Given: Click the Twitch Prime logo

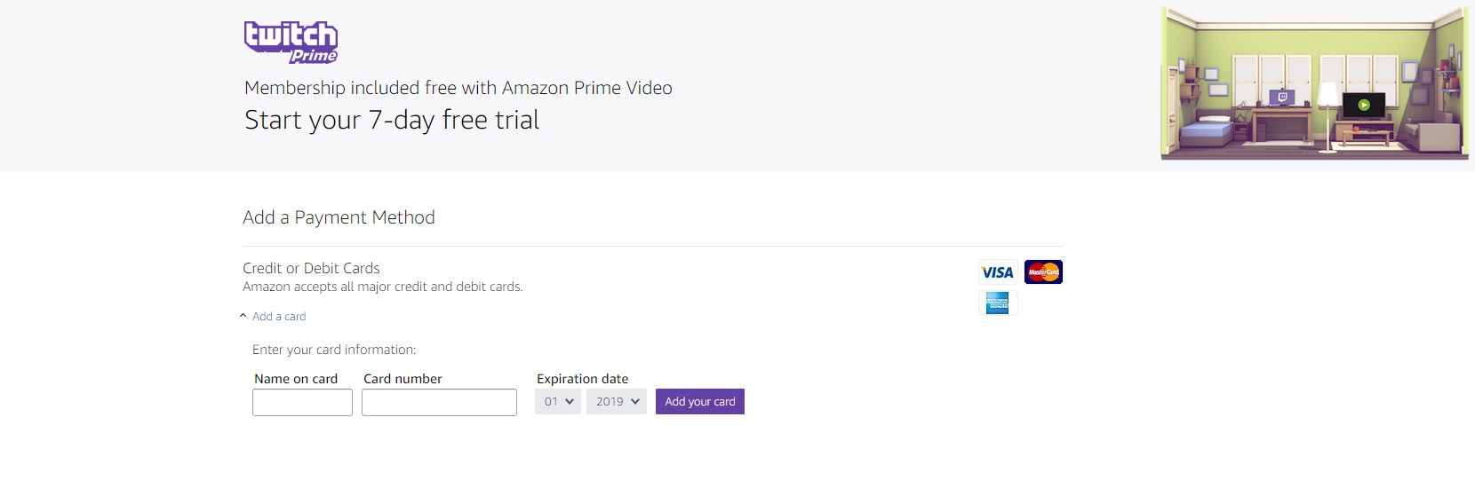Looking at the screenshot, I should pos(291,43).
